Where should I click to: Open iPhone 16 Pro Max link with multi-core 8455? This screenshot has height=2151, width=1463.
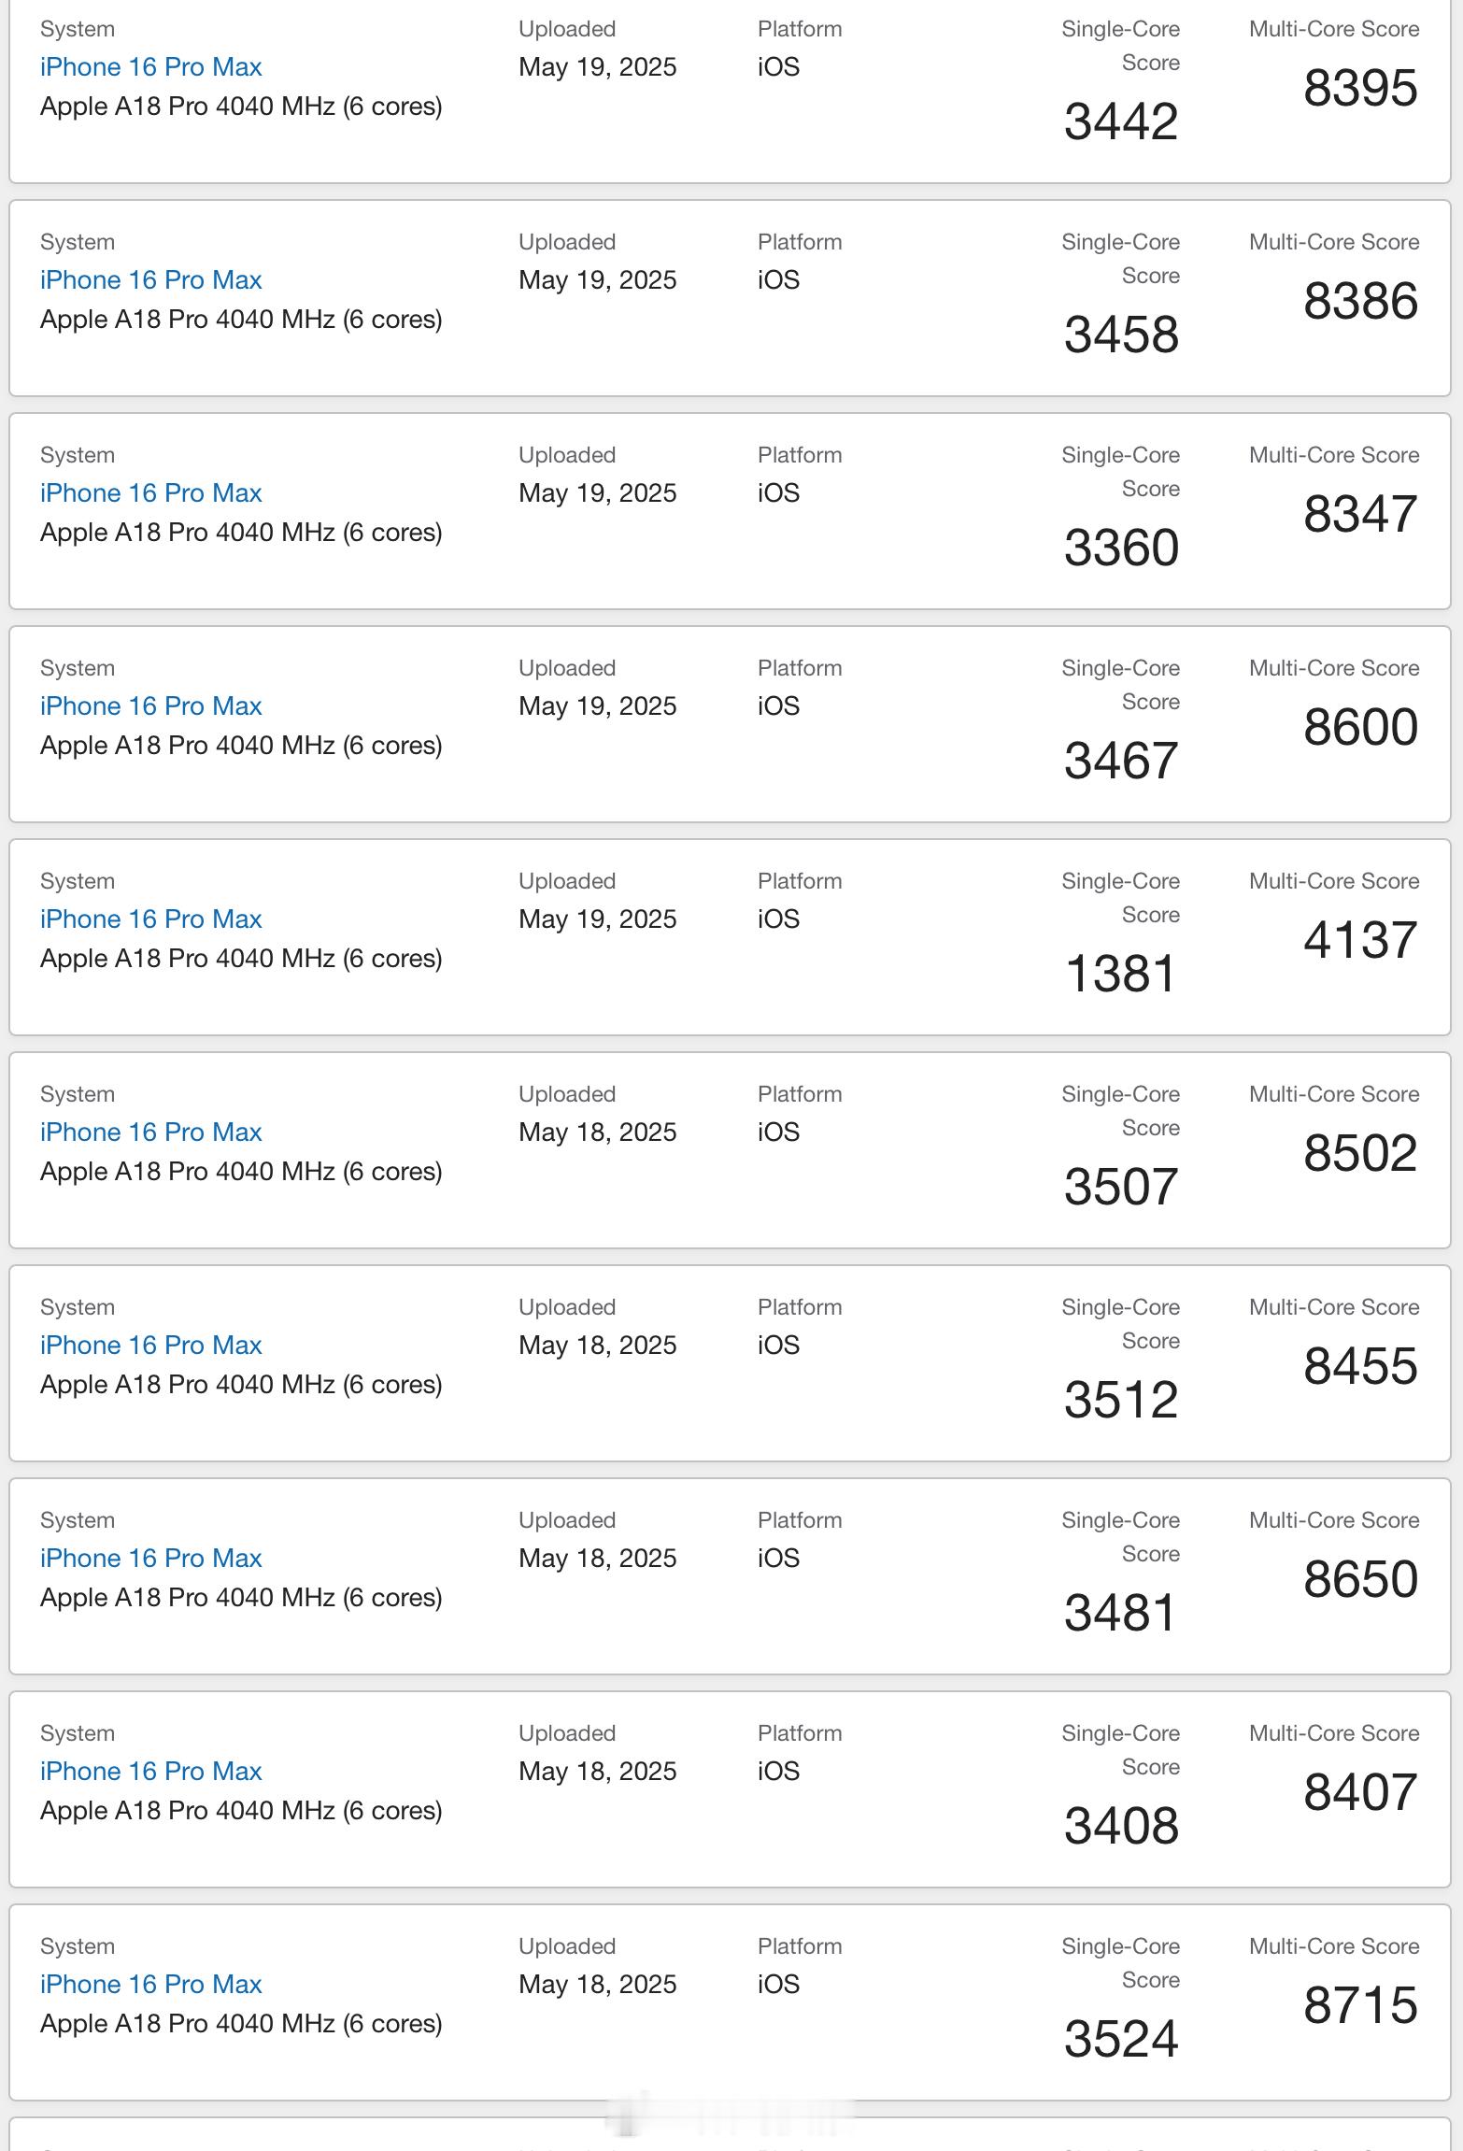[150, 1346]
